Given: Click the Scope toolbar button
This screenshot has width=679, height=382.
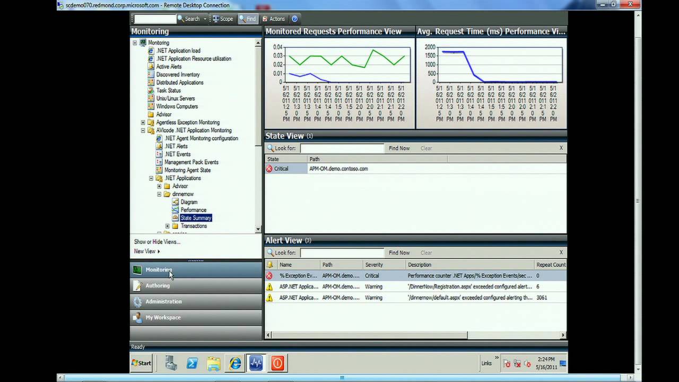Looking at the screenshot, I should 223,19.
